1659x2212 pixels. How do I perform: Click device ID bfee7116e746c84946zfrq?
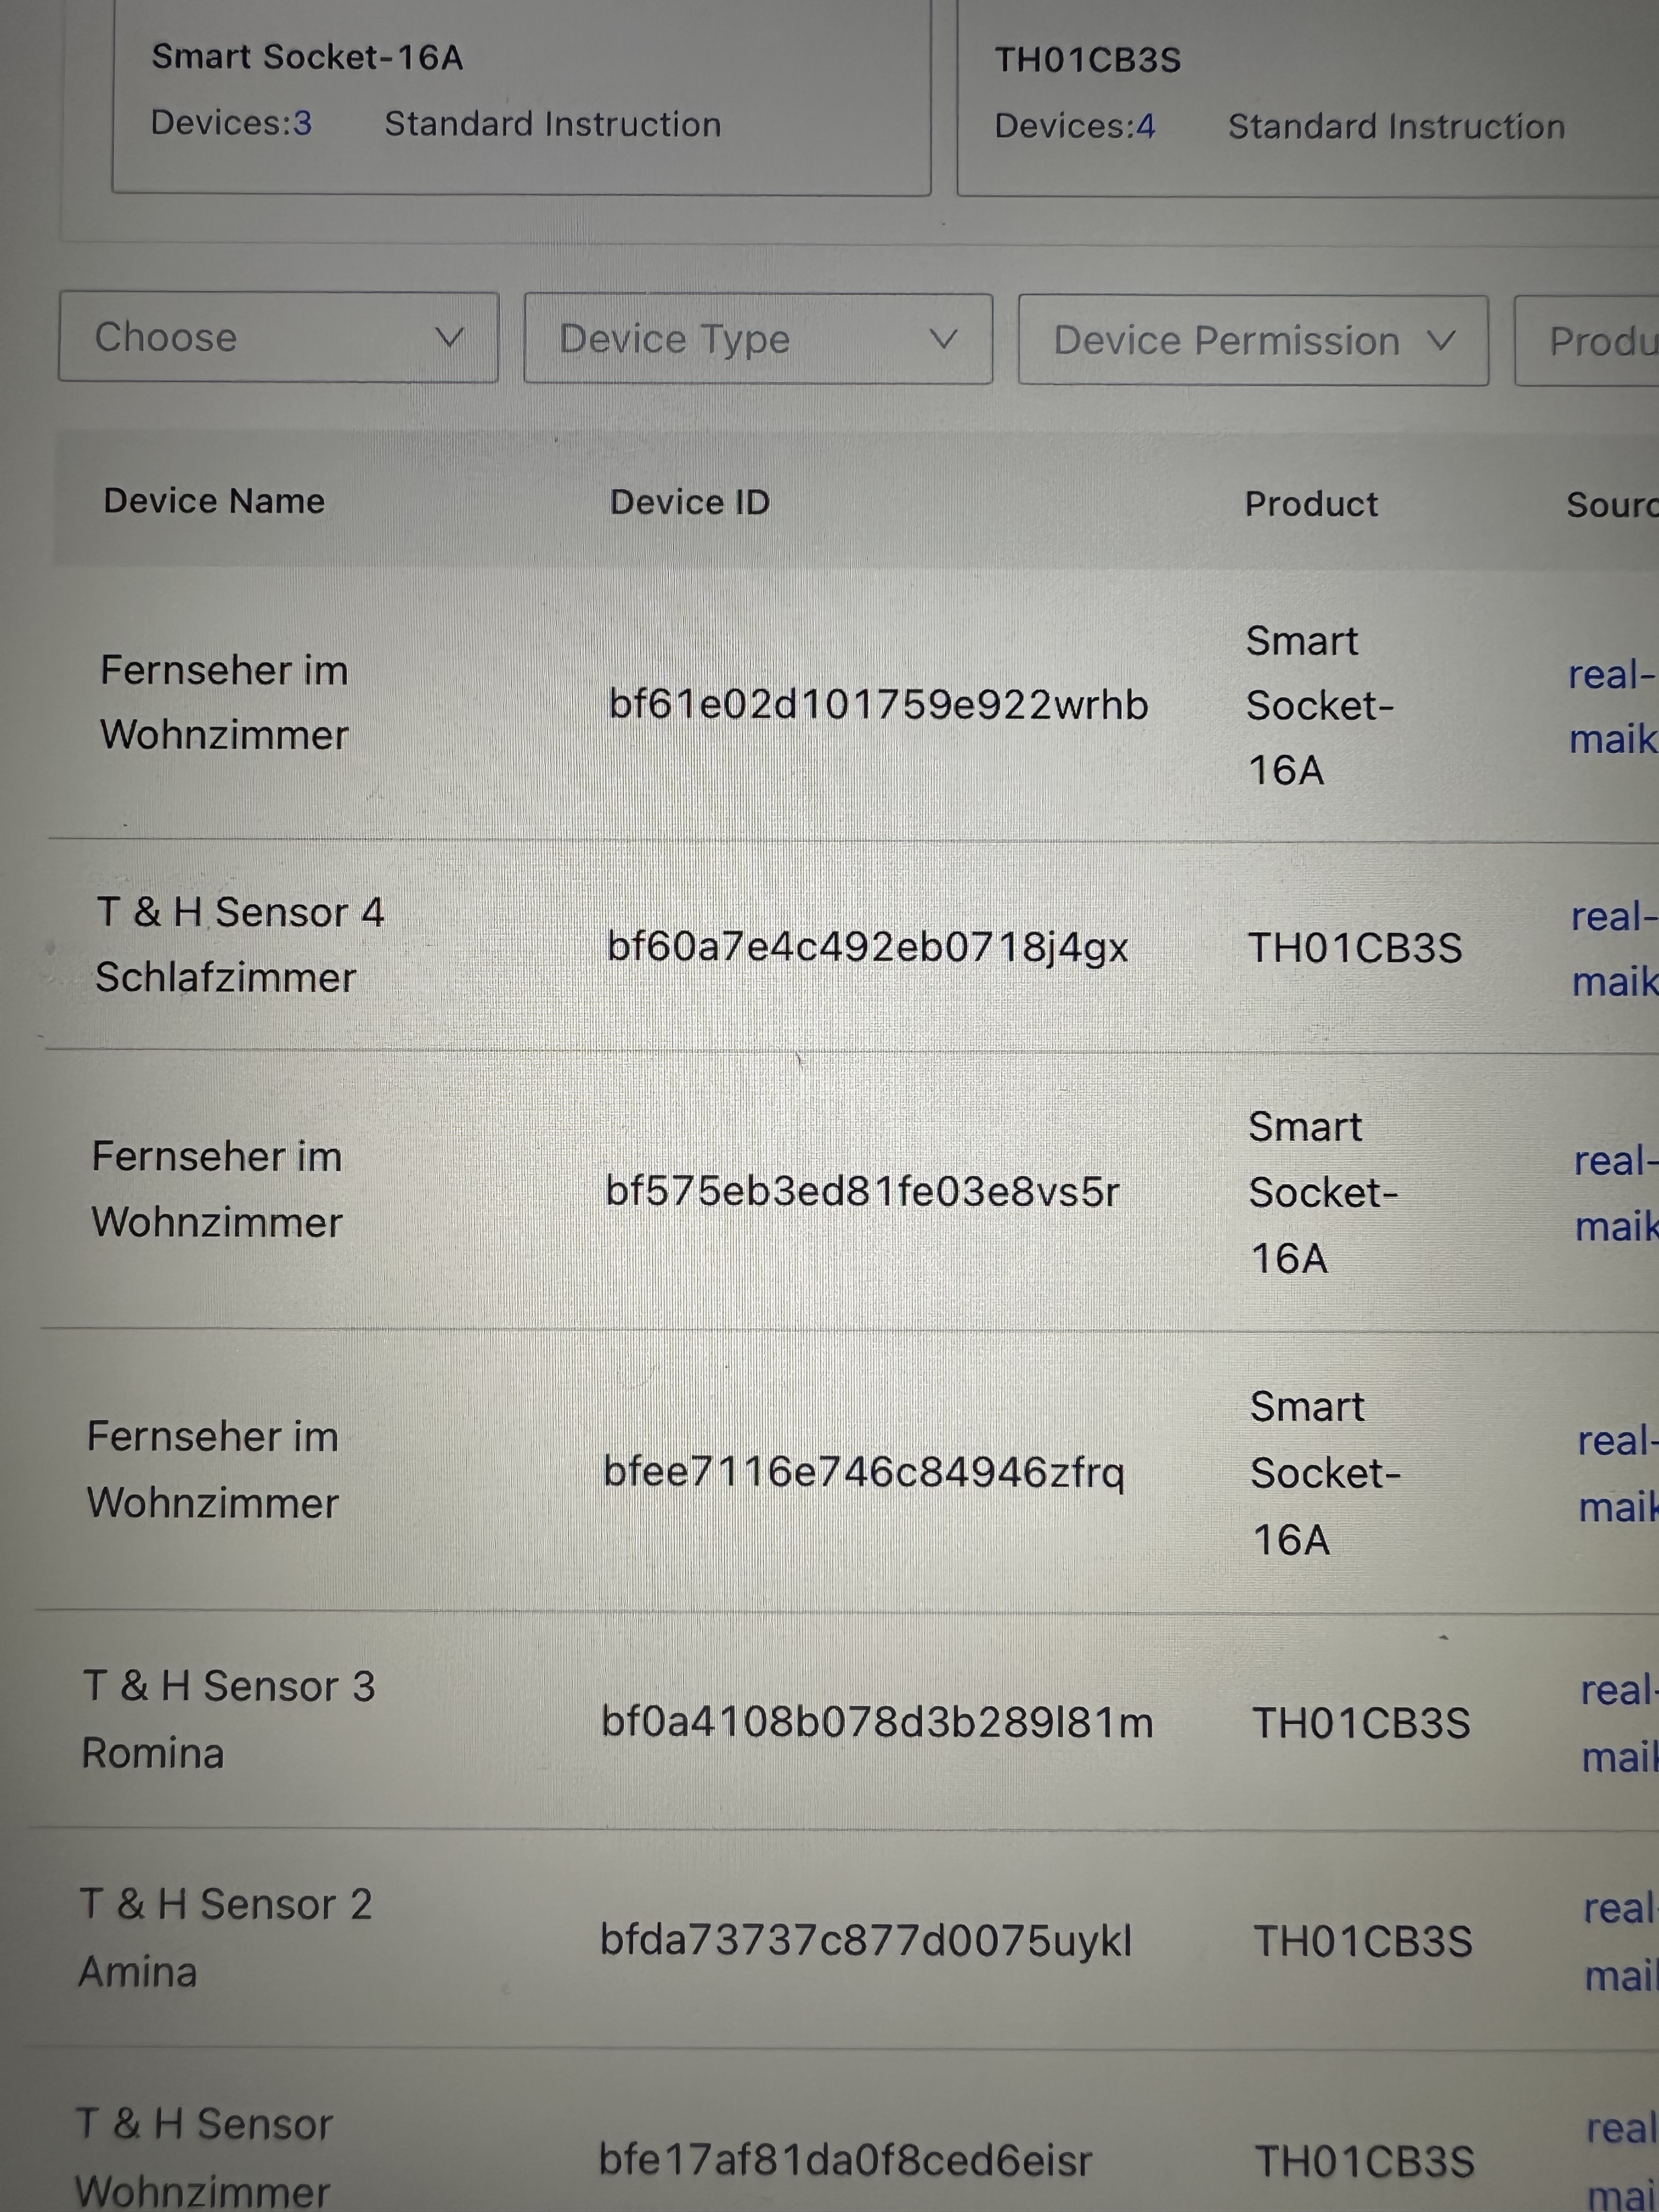click(864, 1473)
